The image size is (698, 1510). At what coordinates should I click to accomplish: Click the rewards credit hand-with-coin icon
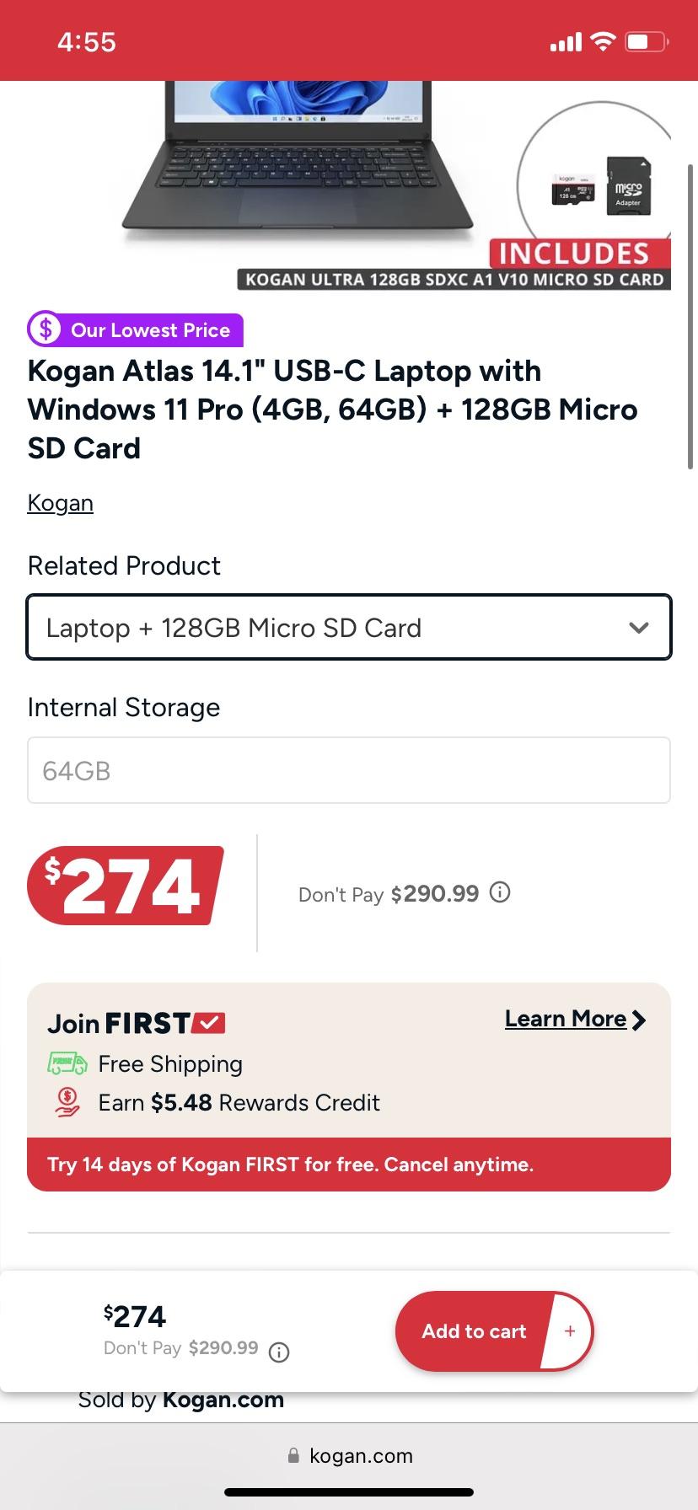pyautogui.click(x=67, y=1102)
